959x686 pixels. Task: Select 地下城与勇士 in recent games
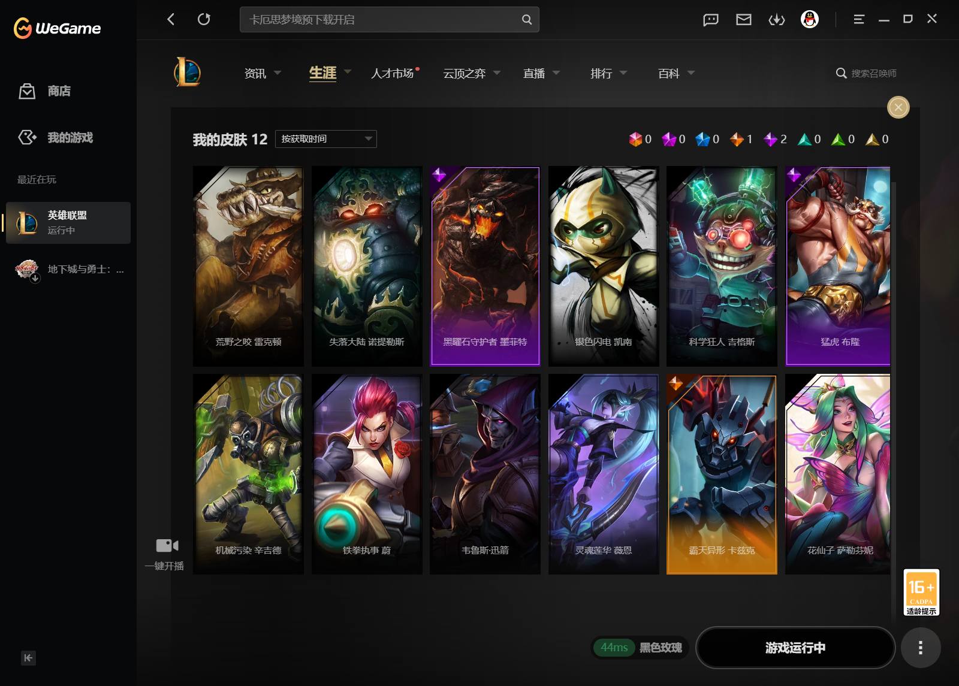click(68, 270)
